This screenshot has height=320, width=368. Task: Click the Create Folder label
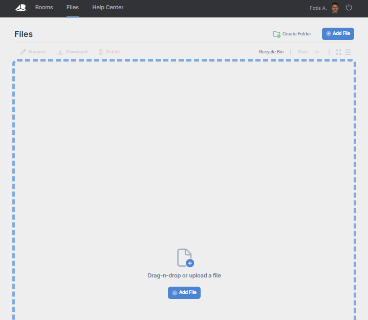(x=297, y=34)
